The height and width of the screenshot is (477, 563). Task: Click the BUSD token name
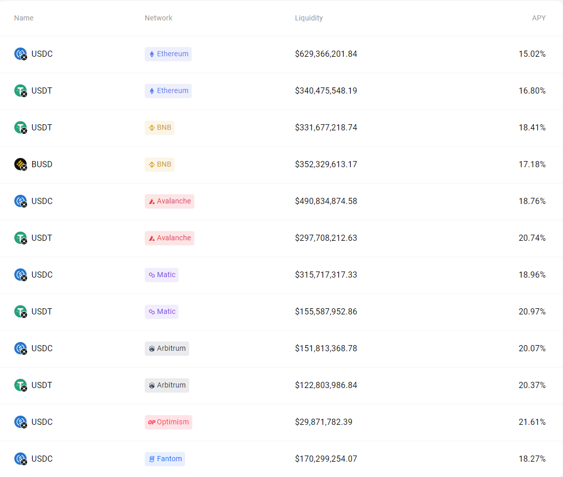click(x=42, y=165)
